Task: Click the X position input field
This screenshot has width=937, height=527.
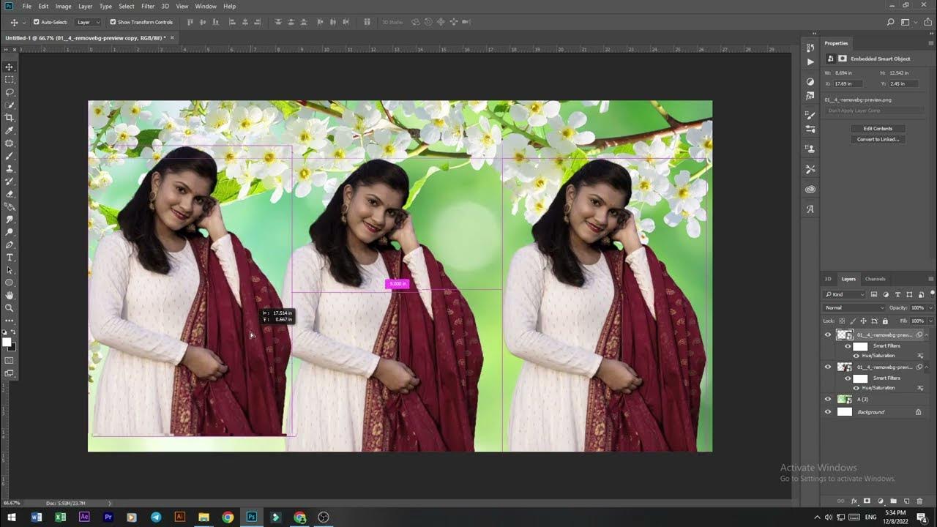Action: [848, 83]
